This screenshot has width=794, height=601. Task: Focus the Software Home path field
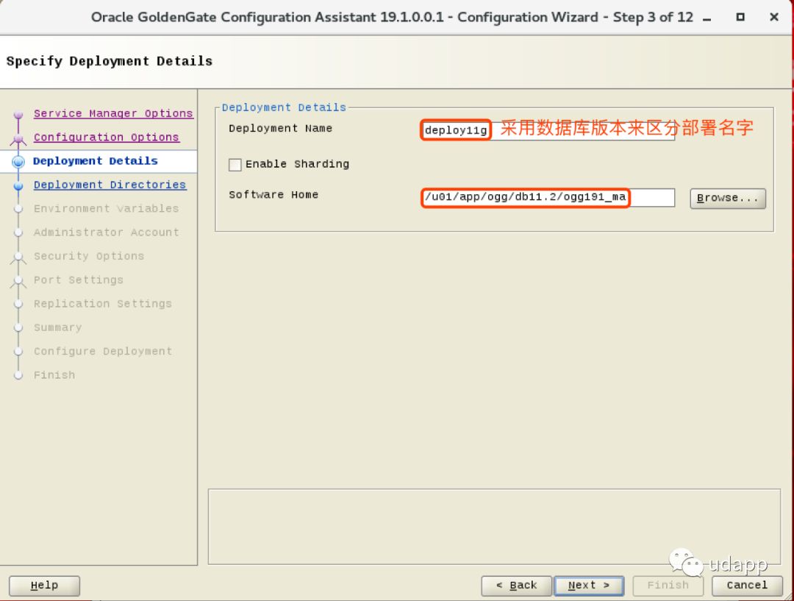(548, 198)
